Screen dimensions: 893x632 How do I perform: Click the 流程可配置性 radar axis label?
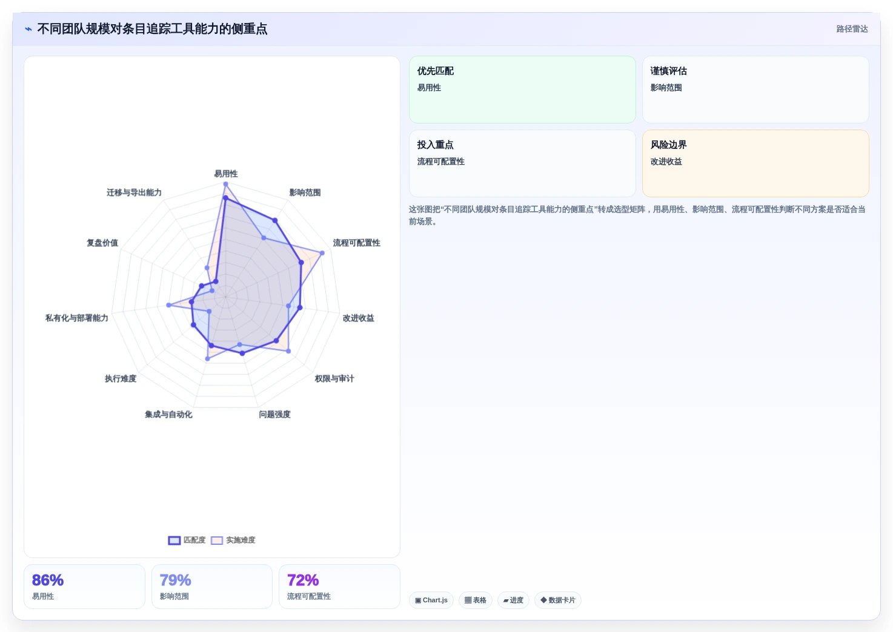tap(357, 243)
